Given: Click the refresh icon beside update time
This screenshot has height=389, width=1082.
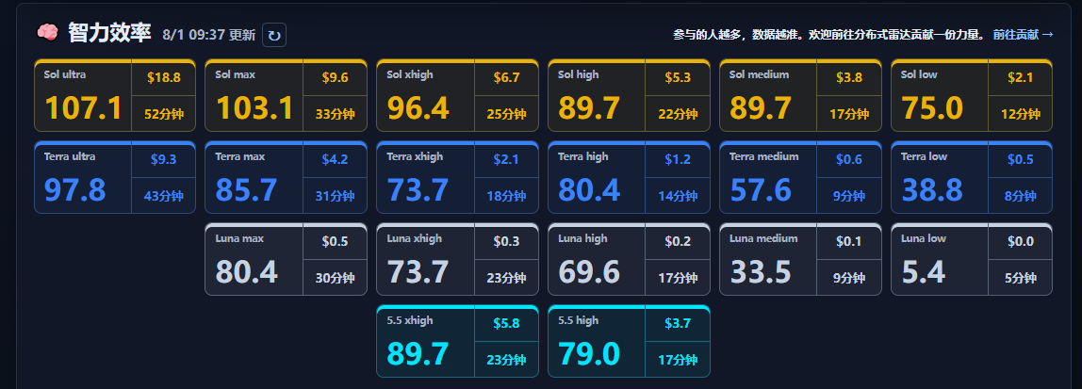Looking at the screenshot, I should (x=274, y=35).
